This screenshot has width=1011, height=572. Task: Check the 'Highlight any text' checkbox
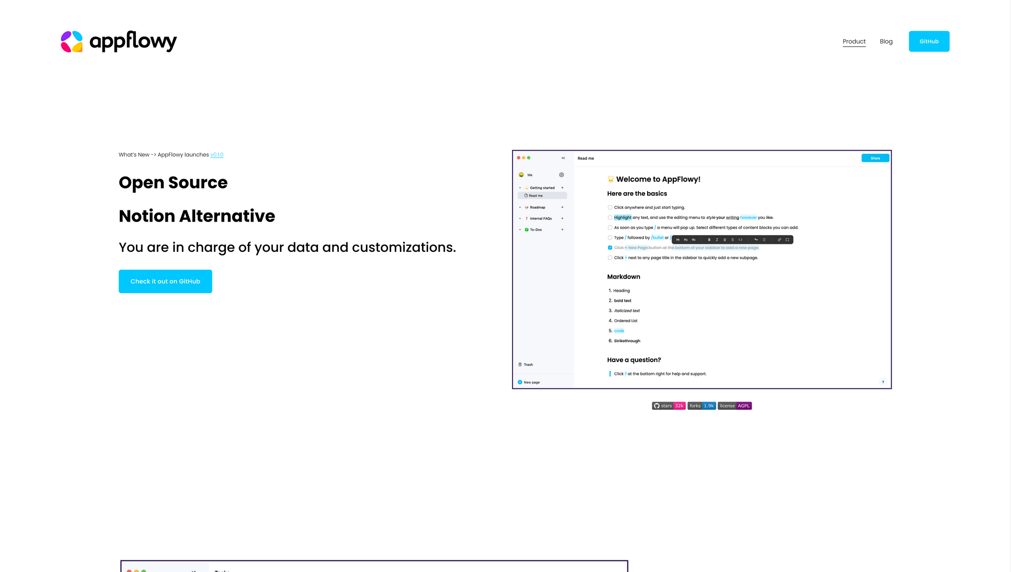click(x=610, y=217)
